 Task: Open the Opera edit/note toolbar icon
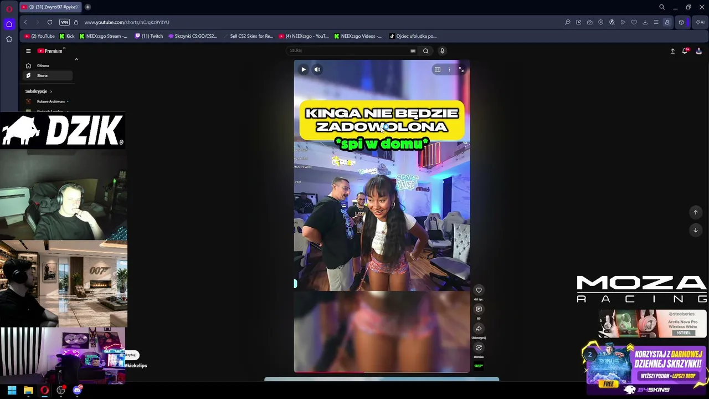pyautogui.click(x=579, y=22)
